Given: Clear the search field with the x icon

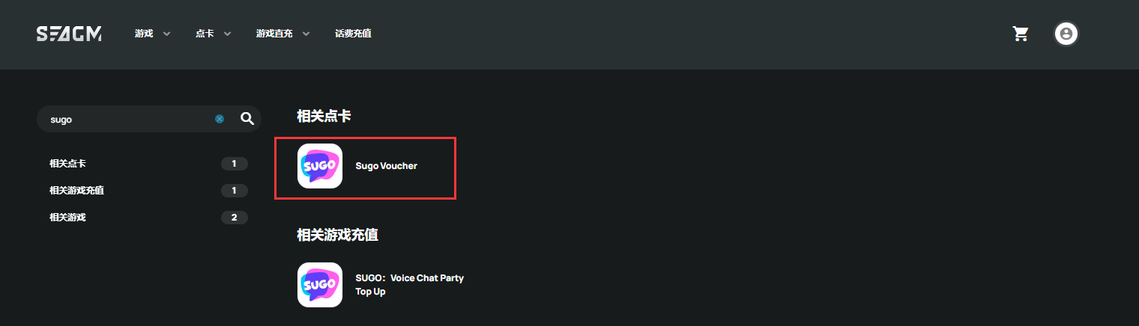Looking at the screenshot, I should [x=220, y=119].
